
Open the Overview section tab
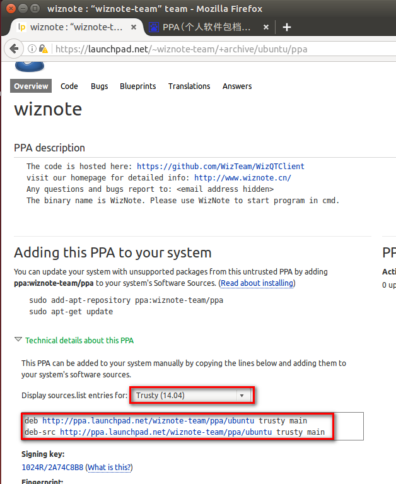31,86
